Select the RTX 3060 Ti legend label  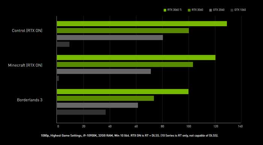tap(174, 10)
